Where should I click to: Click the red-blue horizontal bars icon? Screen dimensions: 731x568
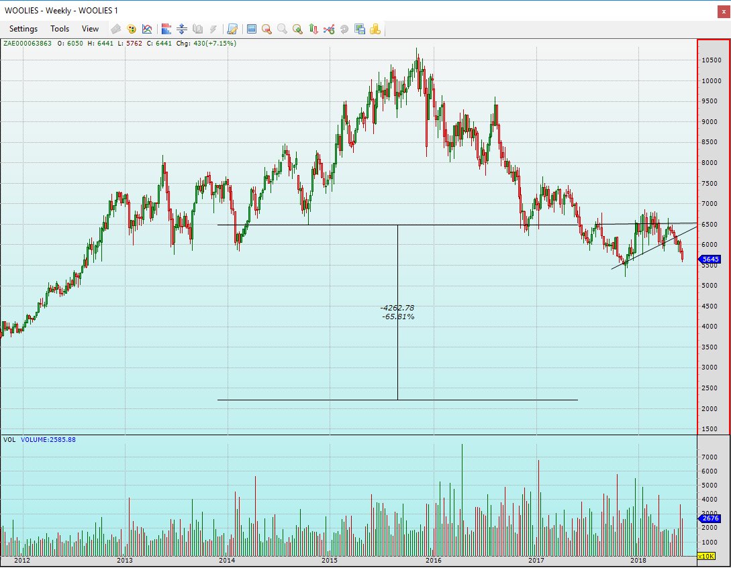pyautogui.click(x=166, y=30)
